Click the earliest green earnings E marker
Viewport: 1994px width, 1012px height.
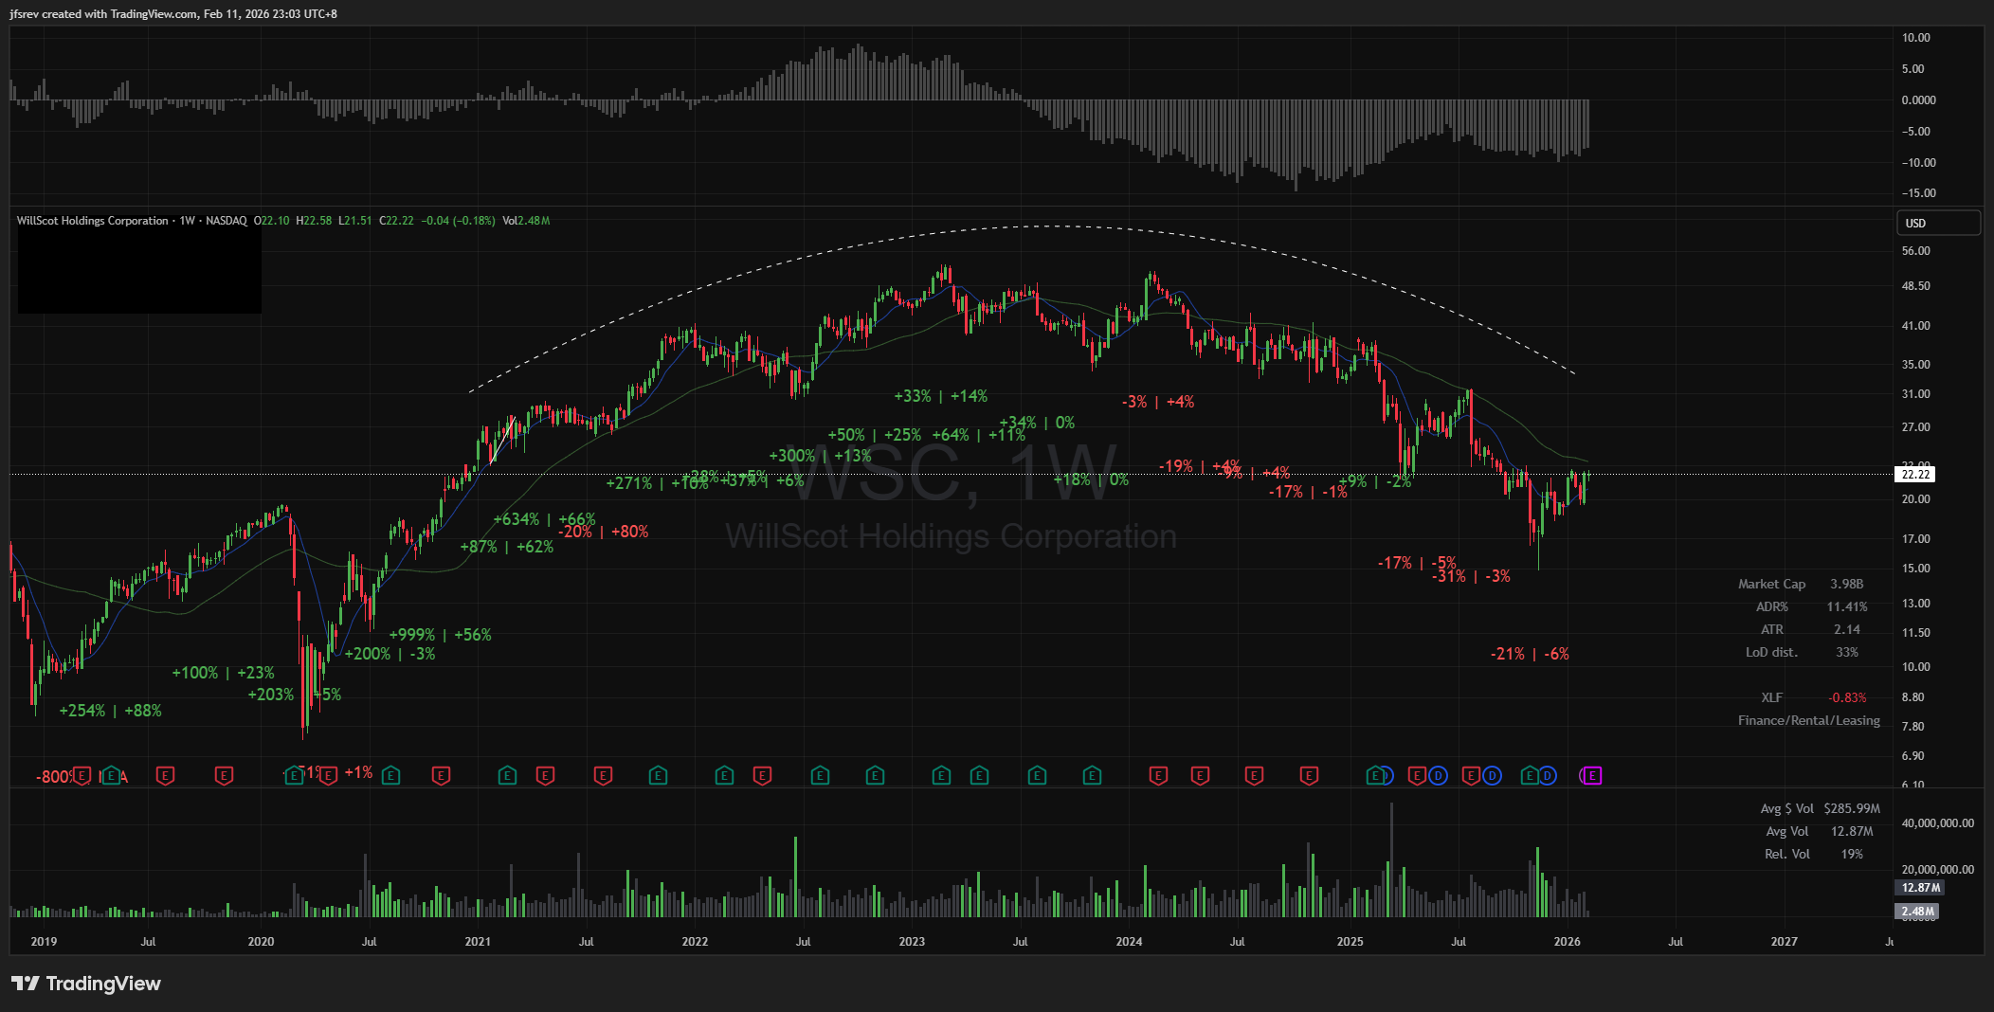[x=112, y=776]
